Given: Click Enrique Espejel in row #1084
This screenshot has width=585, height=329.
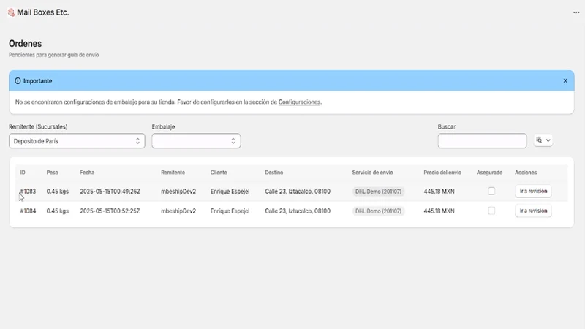Looking at the screenshot, I should coord(230,211).
